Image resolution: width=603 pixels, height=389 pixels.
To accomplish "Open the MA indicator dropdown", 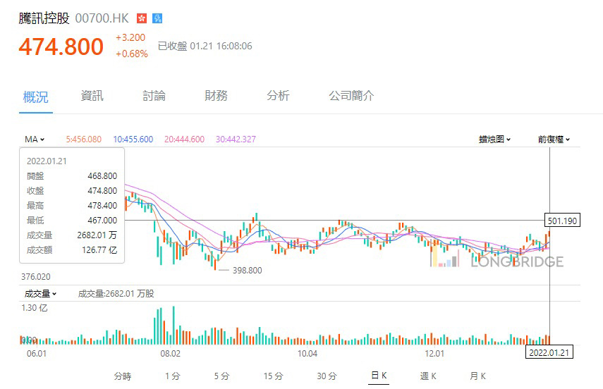I will (x=35, y=140).
